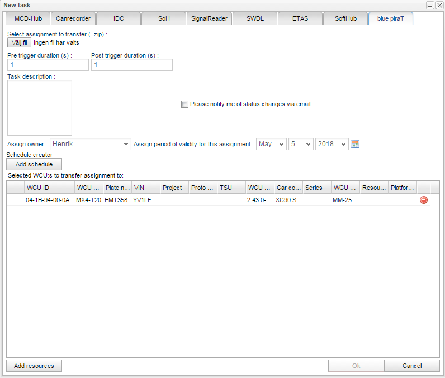The width and height of the screenshot is (445, 378).
Task: Click the calendar date picker icon
Action: coord(354,144)
